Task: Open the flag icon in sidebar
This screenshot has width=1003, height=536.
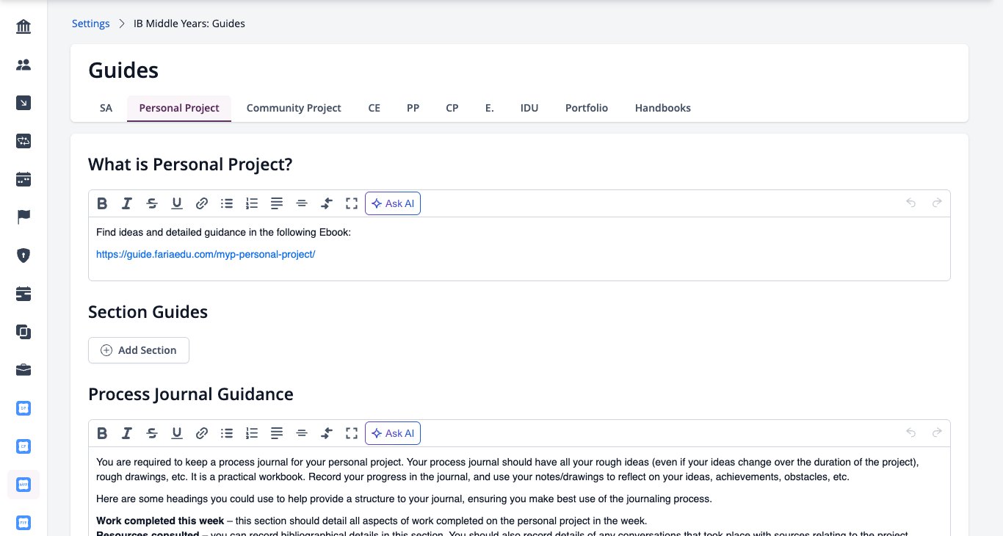Action: [x=23, y=217]
